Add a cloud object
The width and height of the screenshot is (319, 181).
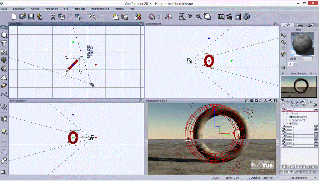point(4,77)
